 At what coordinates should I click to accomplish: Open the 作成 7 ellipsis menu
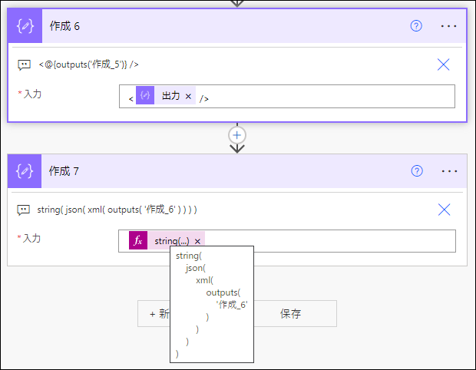449,171
